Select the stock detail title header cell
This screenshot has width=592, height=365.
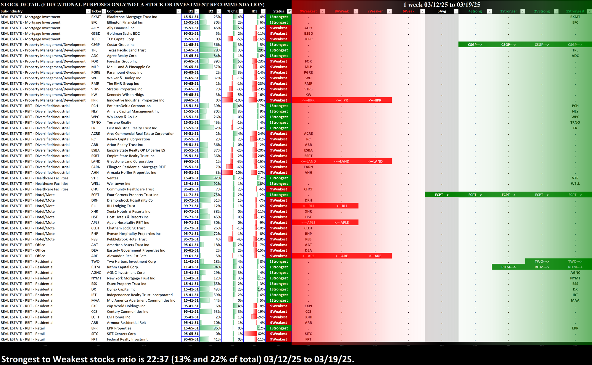[x=133, y=4]
